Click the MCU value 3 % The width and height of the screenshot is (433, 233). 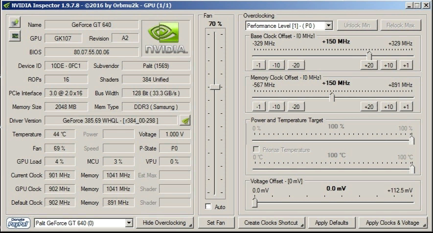click(118, 162)
